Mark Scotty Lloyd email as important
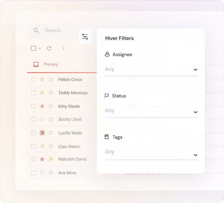 pos(51,119)
